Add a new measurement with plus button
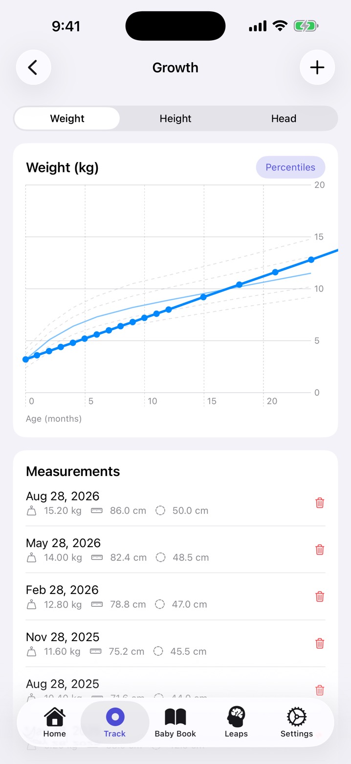 [x=317, y=68]
